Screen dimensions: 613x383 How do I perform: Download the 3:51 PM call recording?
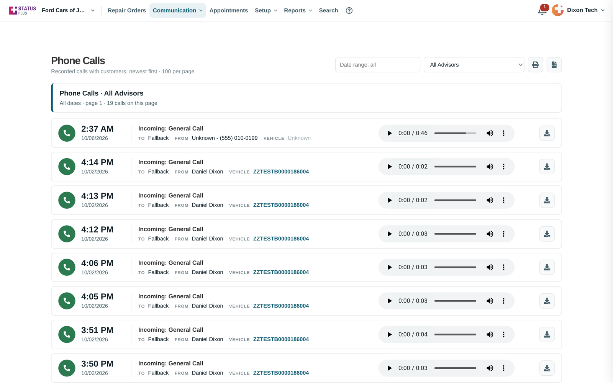pyautogui.click(x=547, y=334)
